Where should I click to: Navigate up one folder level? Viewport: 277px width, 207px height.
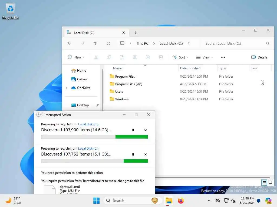pos(95,43)
